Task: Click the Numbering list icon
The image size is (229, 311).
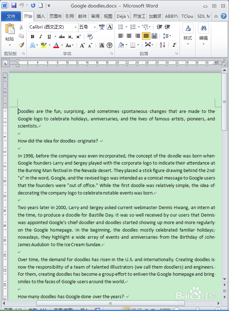Action: [x=133, y=27]
